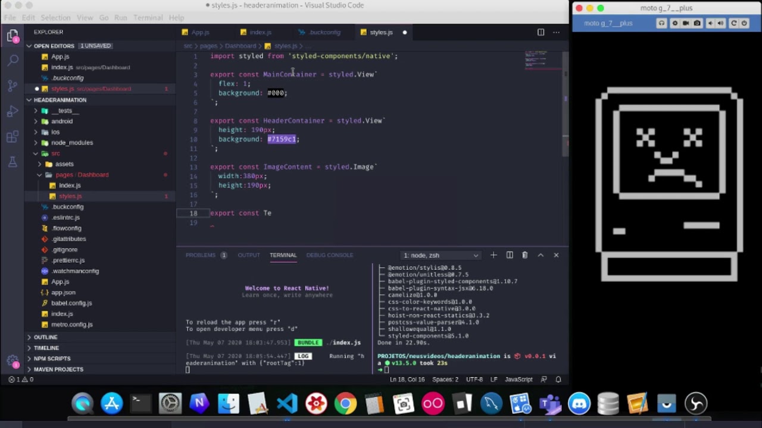Split the editor to the right
The height and width of the screenshot is (428, 762).
click(x=541, y=32)
